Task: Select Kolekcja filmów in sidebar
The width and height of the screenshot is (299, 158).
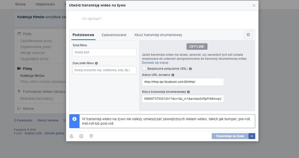Action: coord(32,76)
